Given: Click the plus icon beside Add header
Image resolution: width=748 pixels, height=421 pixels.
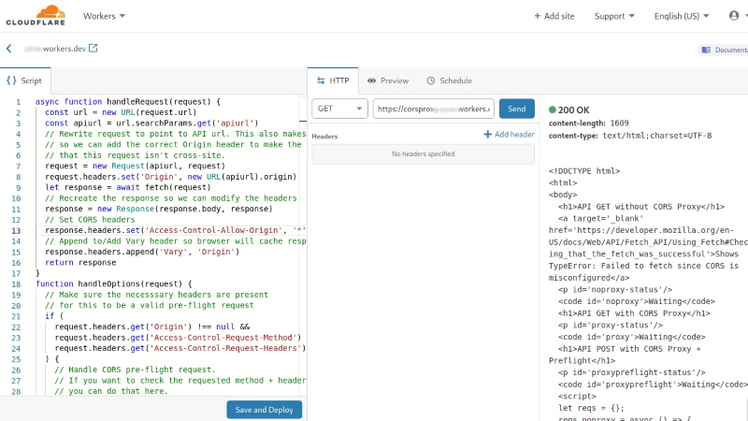Looking at the screenshot, I should click(x=487, y=135).
